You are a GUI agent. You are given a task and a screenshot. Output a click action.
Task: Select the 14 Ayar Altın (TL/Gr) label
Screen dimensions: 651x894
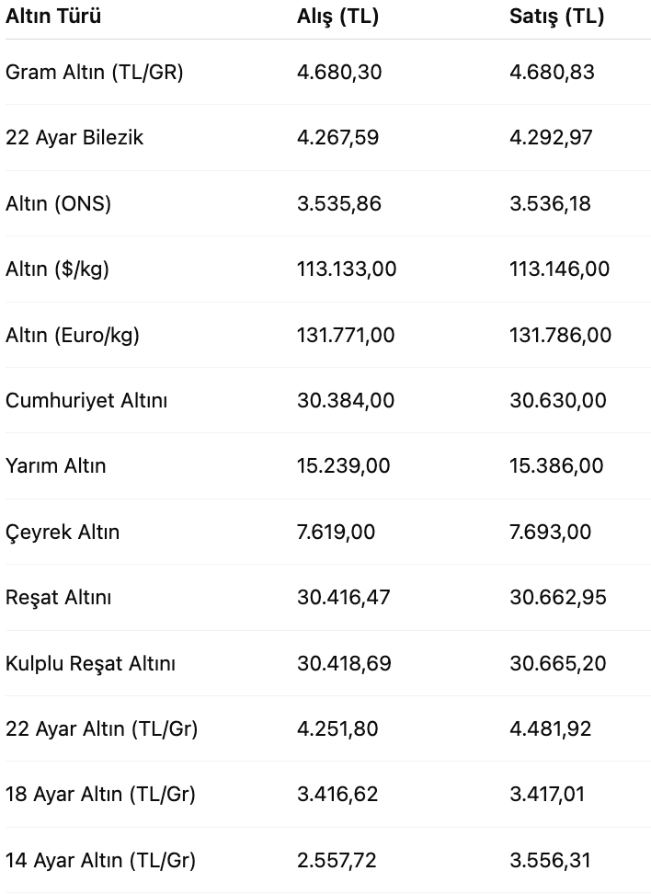(x=100, y=860)
